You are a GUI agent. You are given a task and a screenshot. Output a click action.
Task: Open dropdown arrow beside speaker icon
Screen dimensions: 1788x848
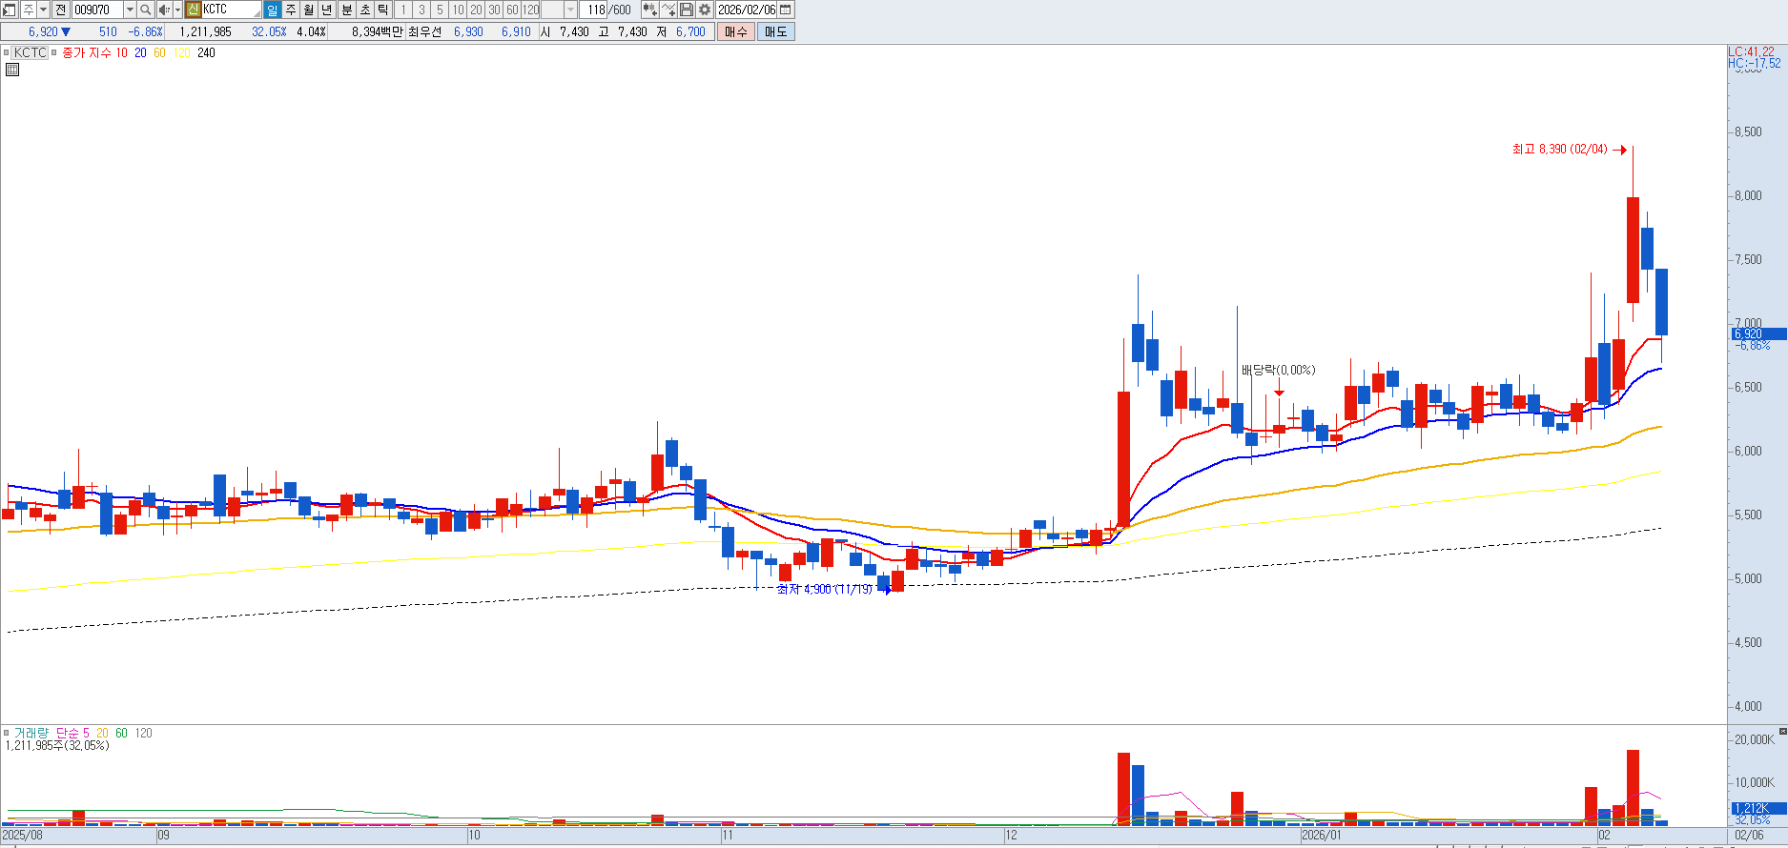point(177,10)
